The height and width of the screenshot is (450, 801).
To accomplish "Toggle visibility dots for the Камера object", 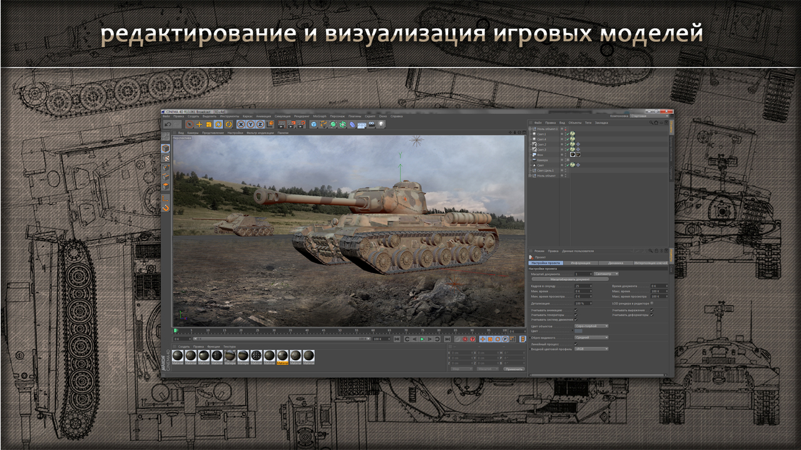I will tap(566, 160).
